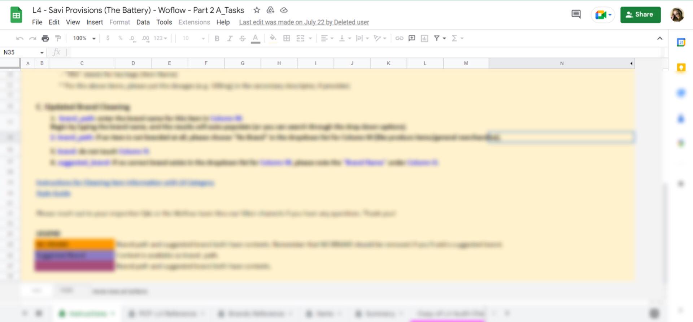This screenshot has width=693, height=322.
Task: Move the document to a folder
Action: (270, 10)
